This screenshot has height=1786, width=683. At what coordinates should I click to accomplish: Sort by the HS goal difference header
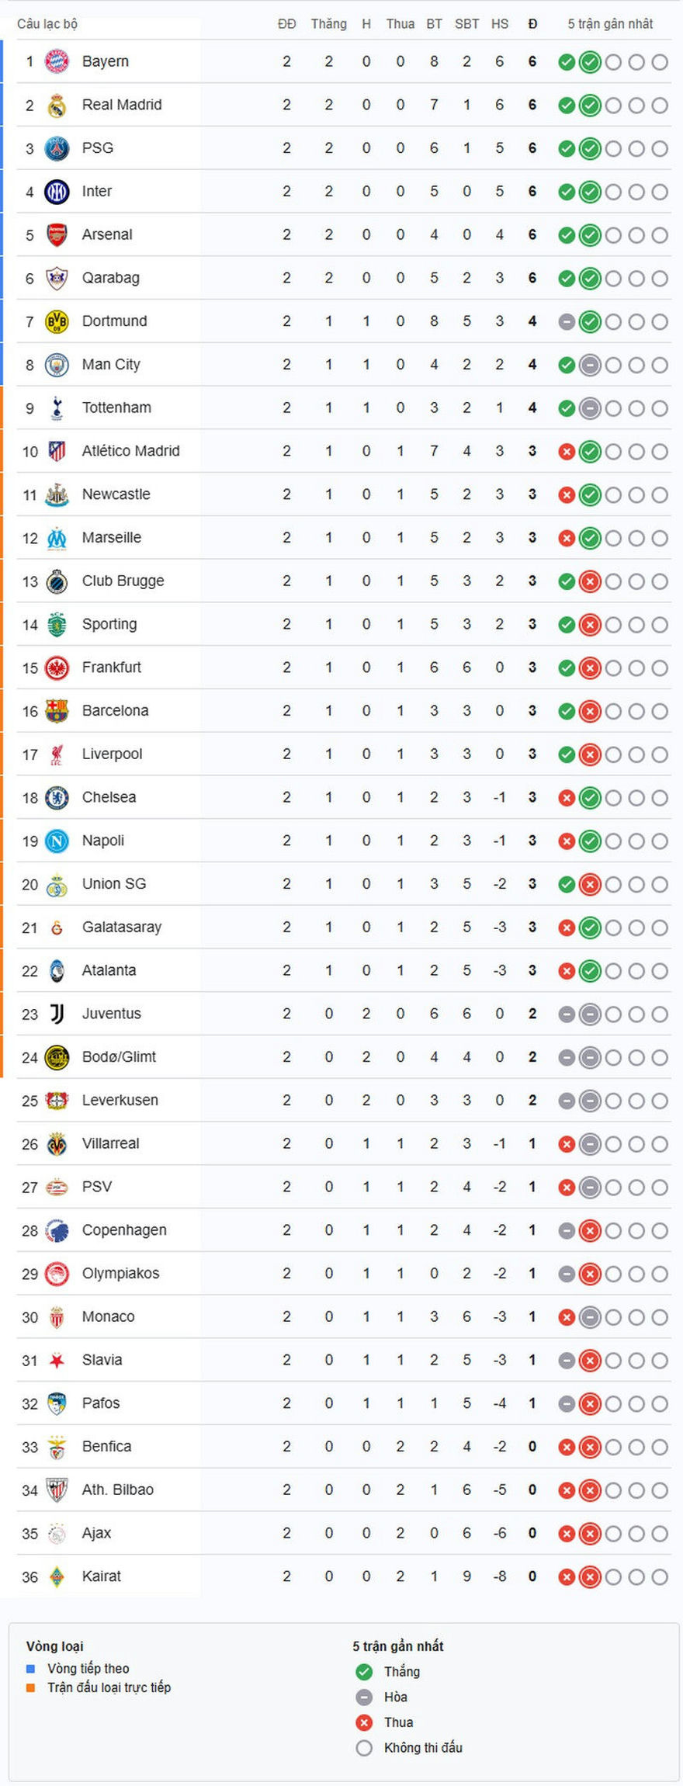click(x=499, y=24)
